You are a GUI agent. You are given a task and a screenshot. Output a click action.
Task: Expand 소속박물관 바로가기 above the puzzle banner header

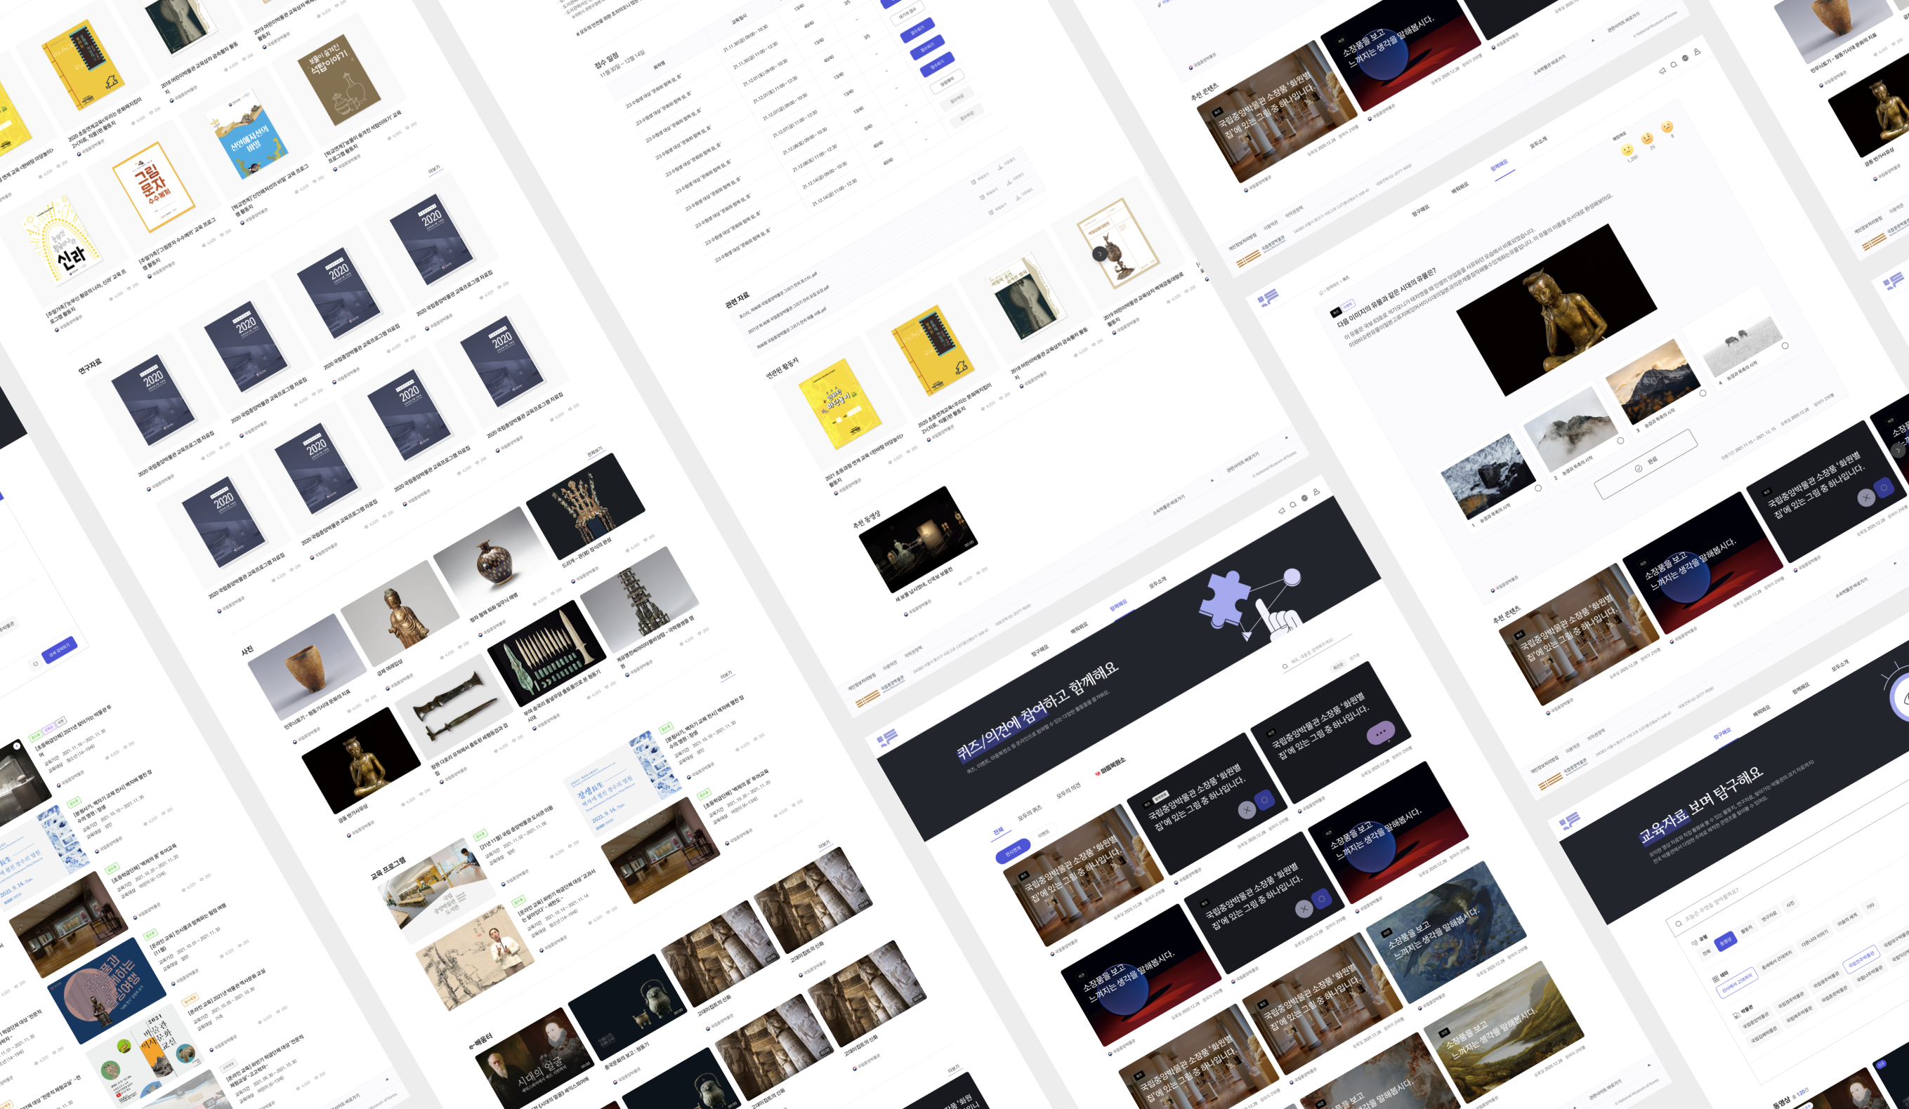[x=1170, y=507]
